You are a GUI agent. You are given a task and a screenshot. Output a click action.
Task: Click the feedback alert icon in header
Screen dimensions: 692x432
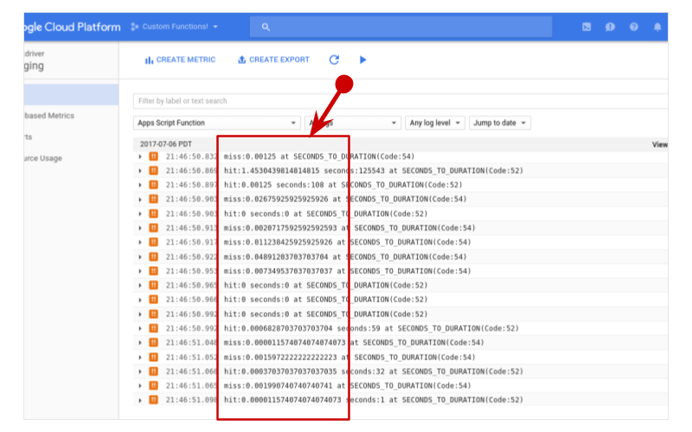pyautogui.click(x=610, y=27)
